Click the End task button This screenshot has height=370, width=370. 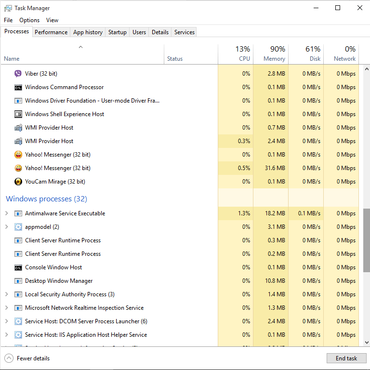pos(346,358)
